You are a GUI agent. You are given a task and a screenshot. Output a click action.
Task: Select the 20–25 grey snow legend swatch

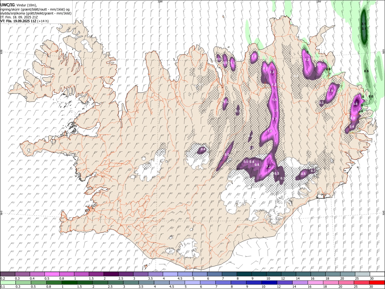point(347,274)
